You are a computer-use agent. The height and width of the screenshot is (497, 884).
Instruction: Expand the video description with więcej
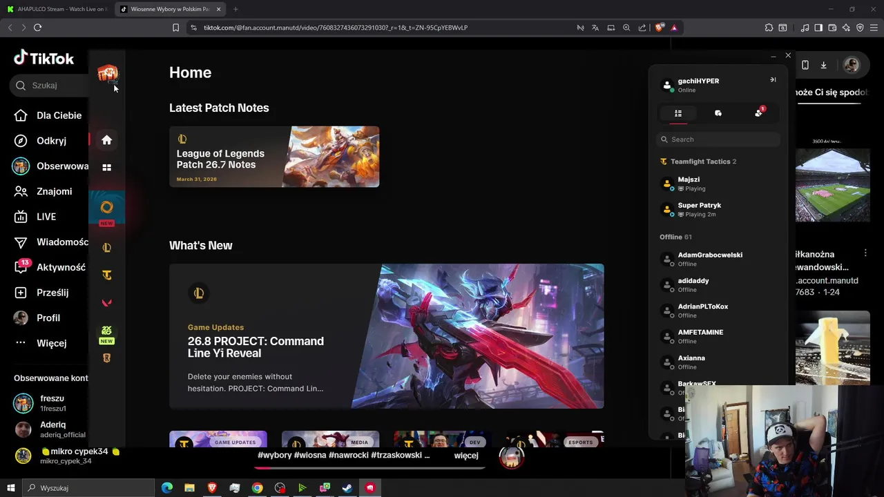(x=466, y=456)
